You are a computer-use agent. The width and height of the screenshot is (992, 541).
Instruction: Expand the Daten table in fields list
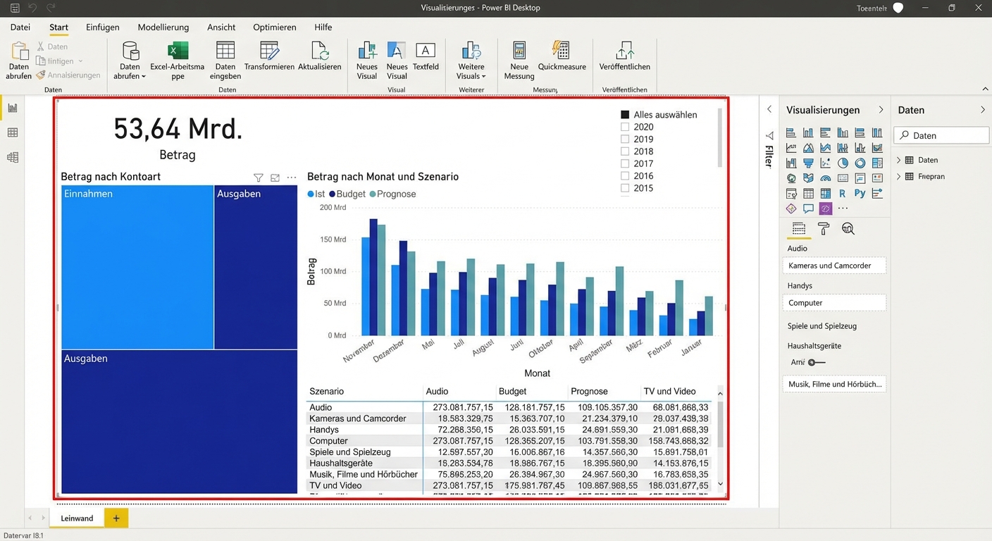tap(899, 160)
